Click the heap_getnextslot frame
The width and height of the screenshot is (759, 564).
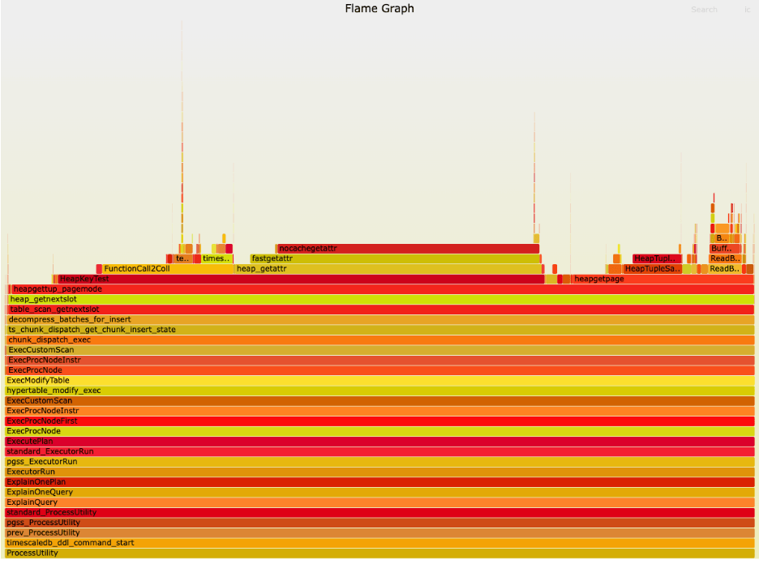[x=381, y=299]
